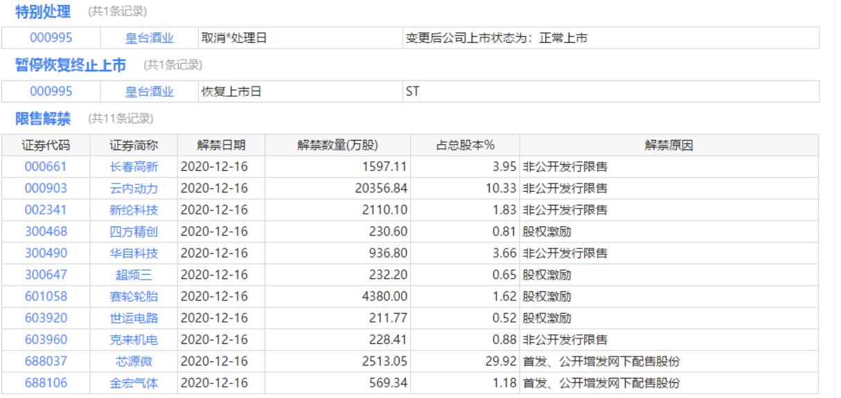841x398 pixels.
Task: Select the 4380.00 quantity for 赛轮轮胎
Action: [x=384, y=296]
